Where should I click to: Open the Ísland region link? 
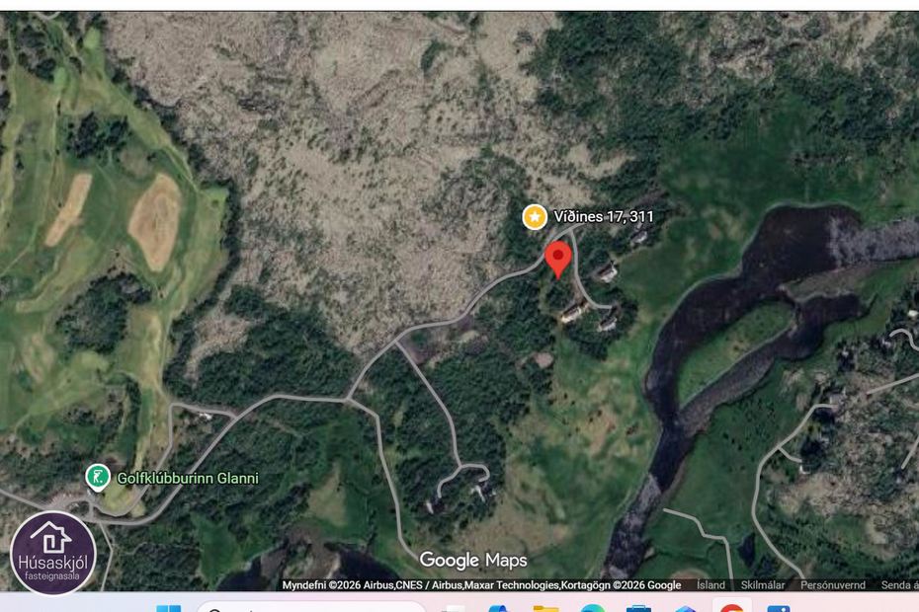pos(710,585)
